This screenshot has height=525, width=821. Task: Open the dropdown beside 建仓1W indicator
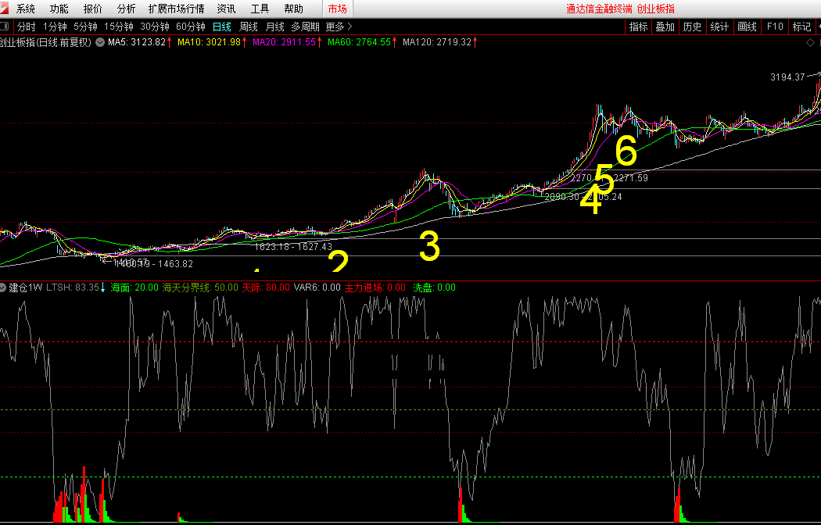pyautogui.click(x=4, y=287)
